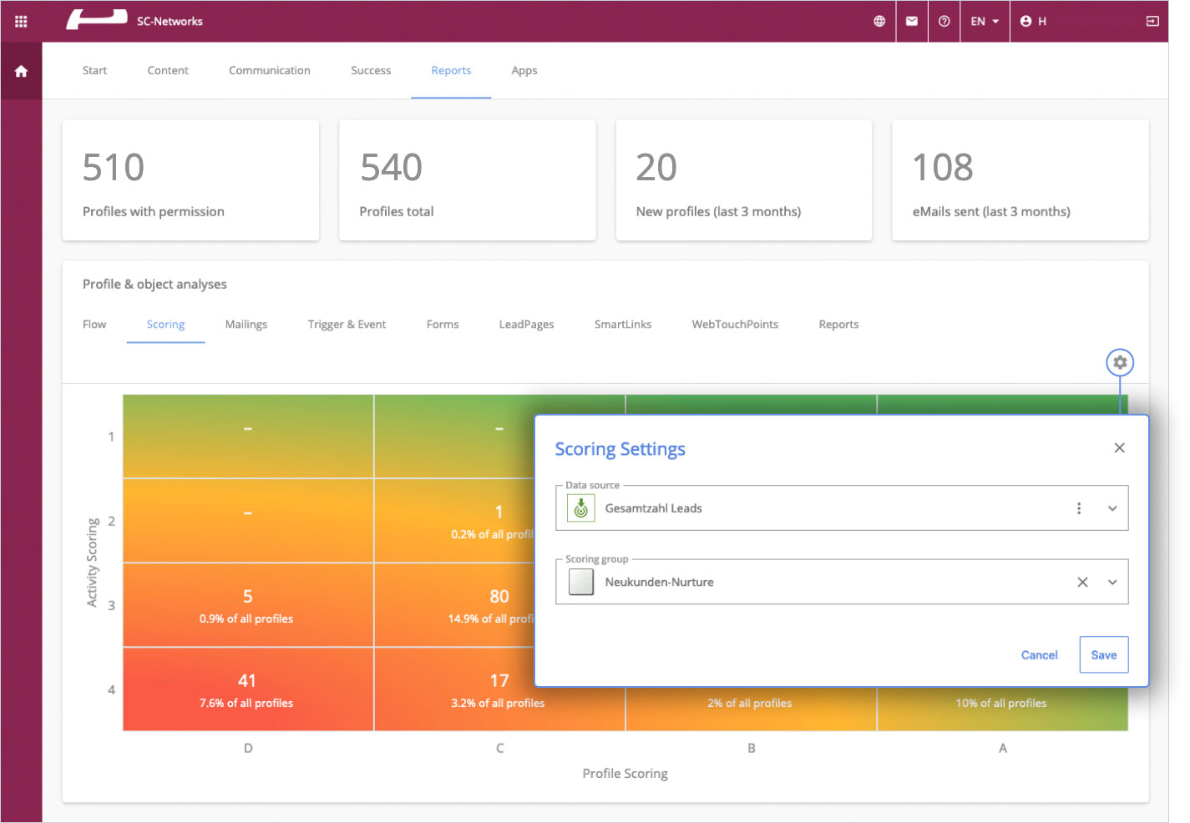Open the mail envelope icon
The width and height of the screenshot is (1190, 823).
(x=912, y=22)
